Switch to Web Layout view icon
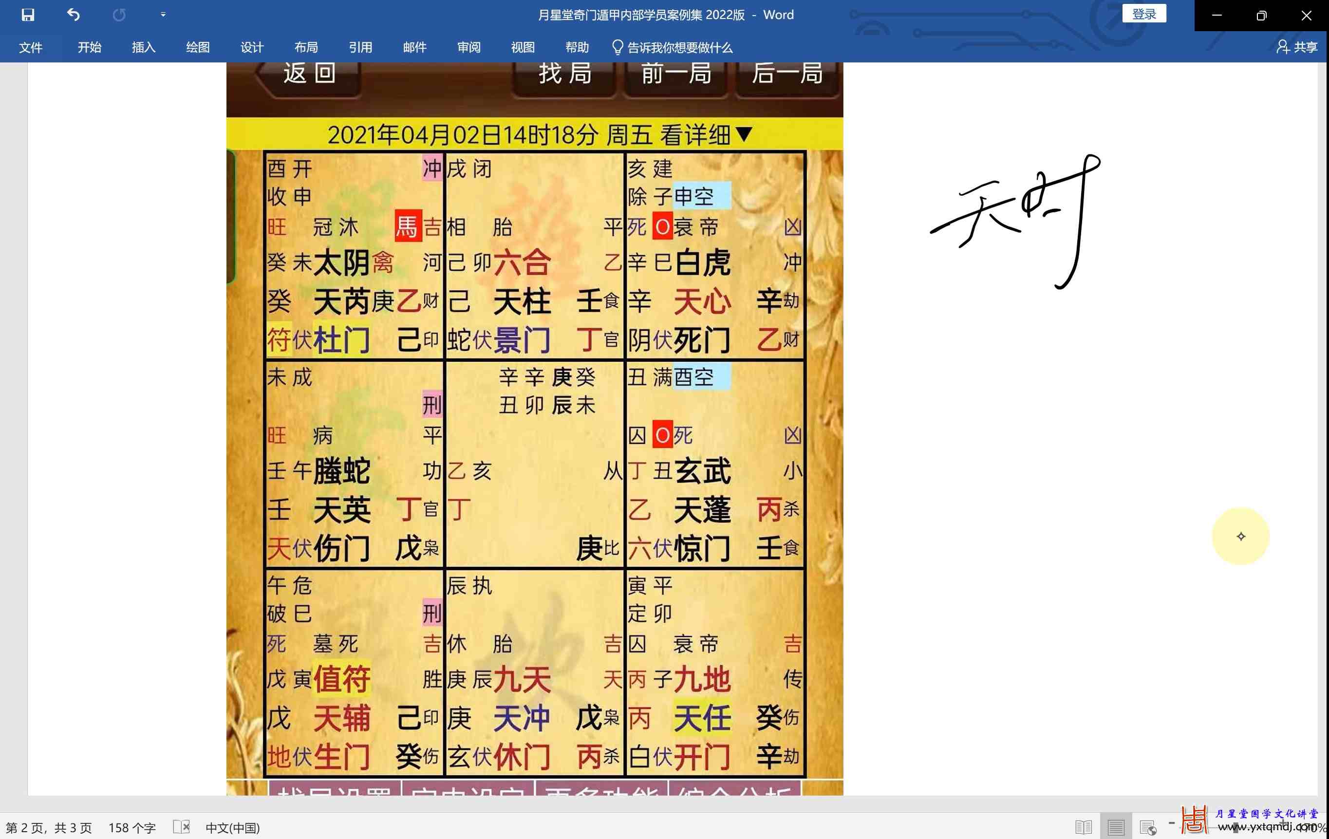 tap(1147, 827)
